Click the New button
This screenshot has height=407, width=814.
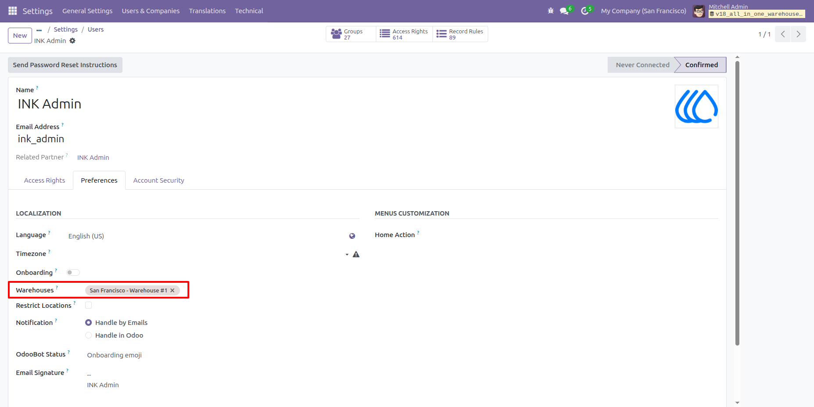click(20, 36)
